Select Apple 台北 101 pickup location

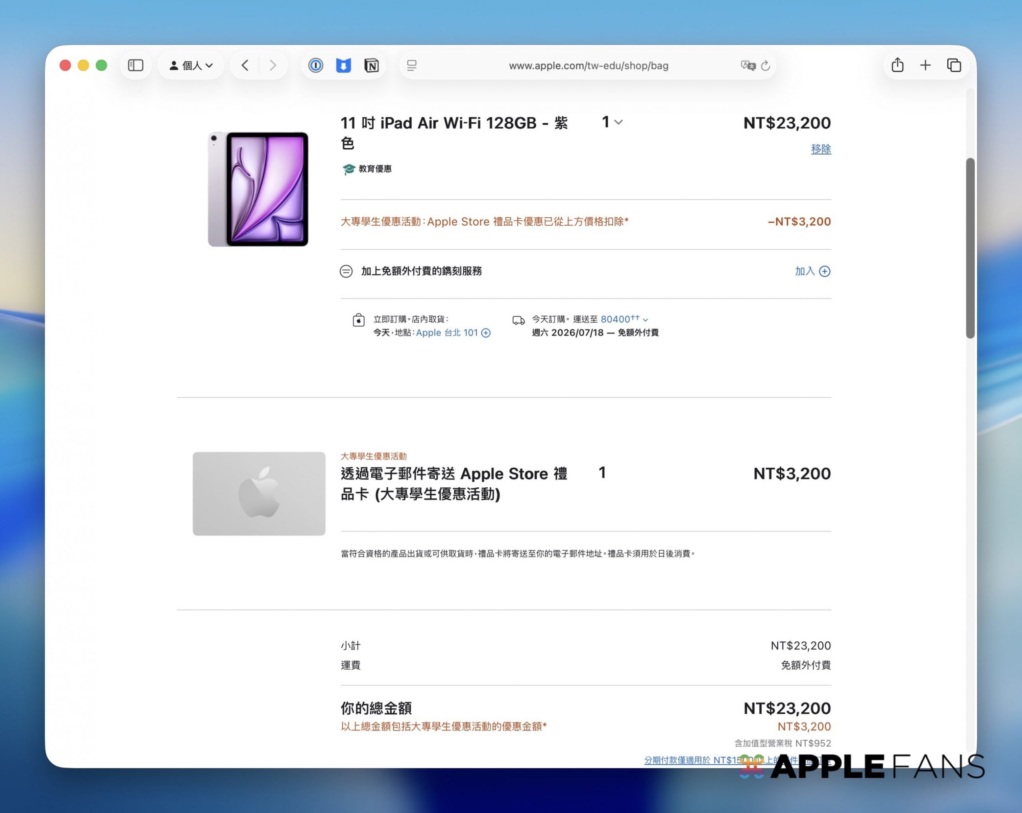(x=453, y=332)
